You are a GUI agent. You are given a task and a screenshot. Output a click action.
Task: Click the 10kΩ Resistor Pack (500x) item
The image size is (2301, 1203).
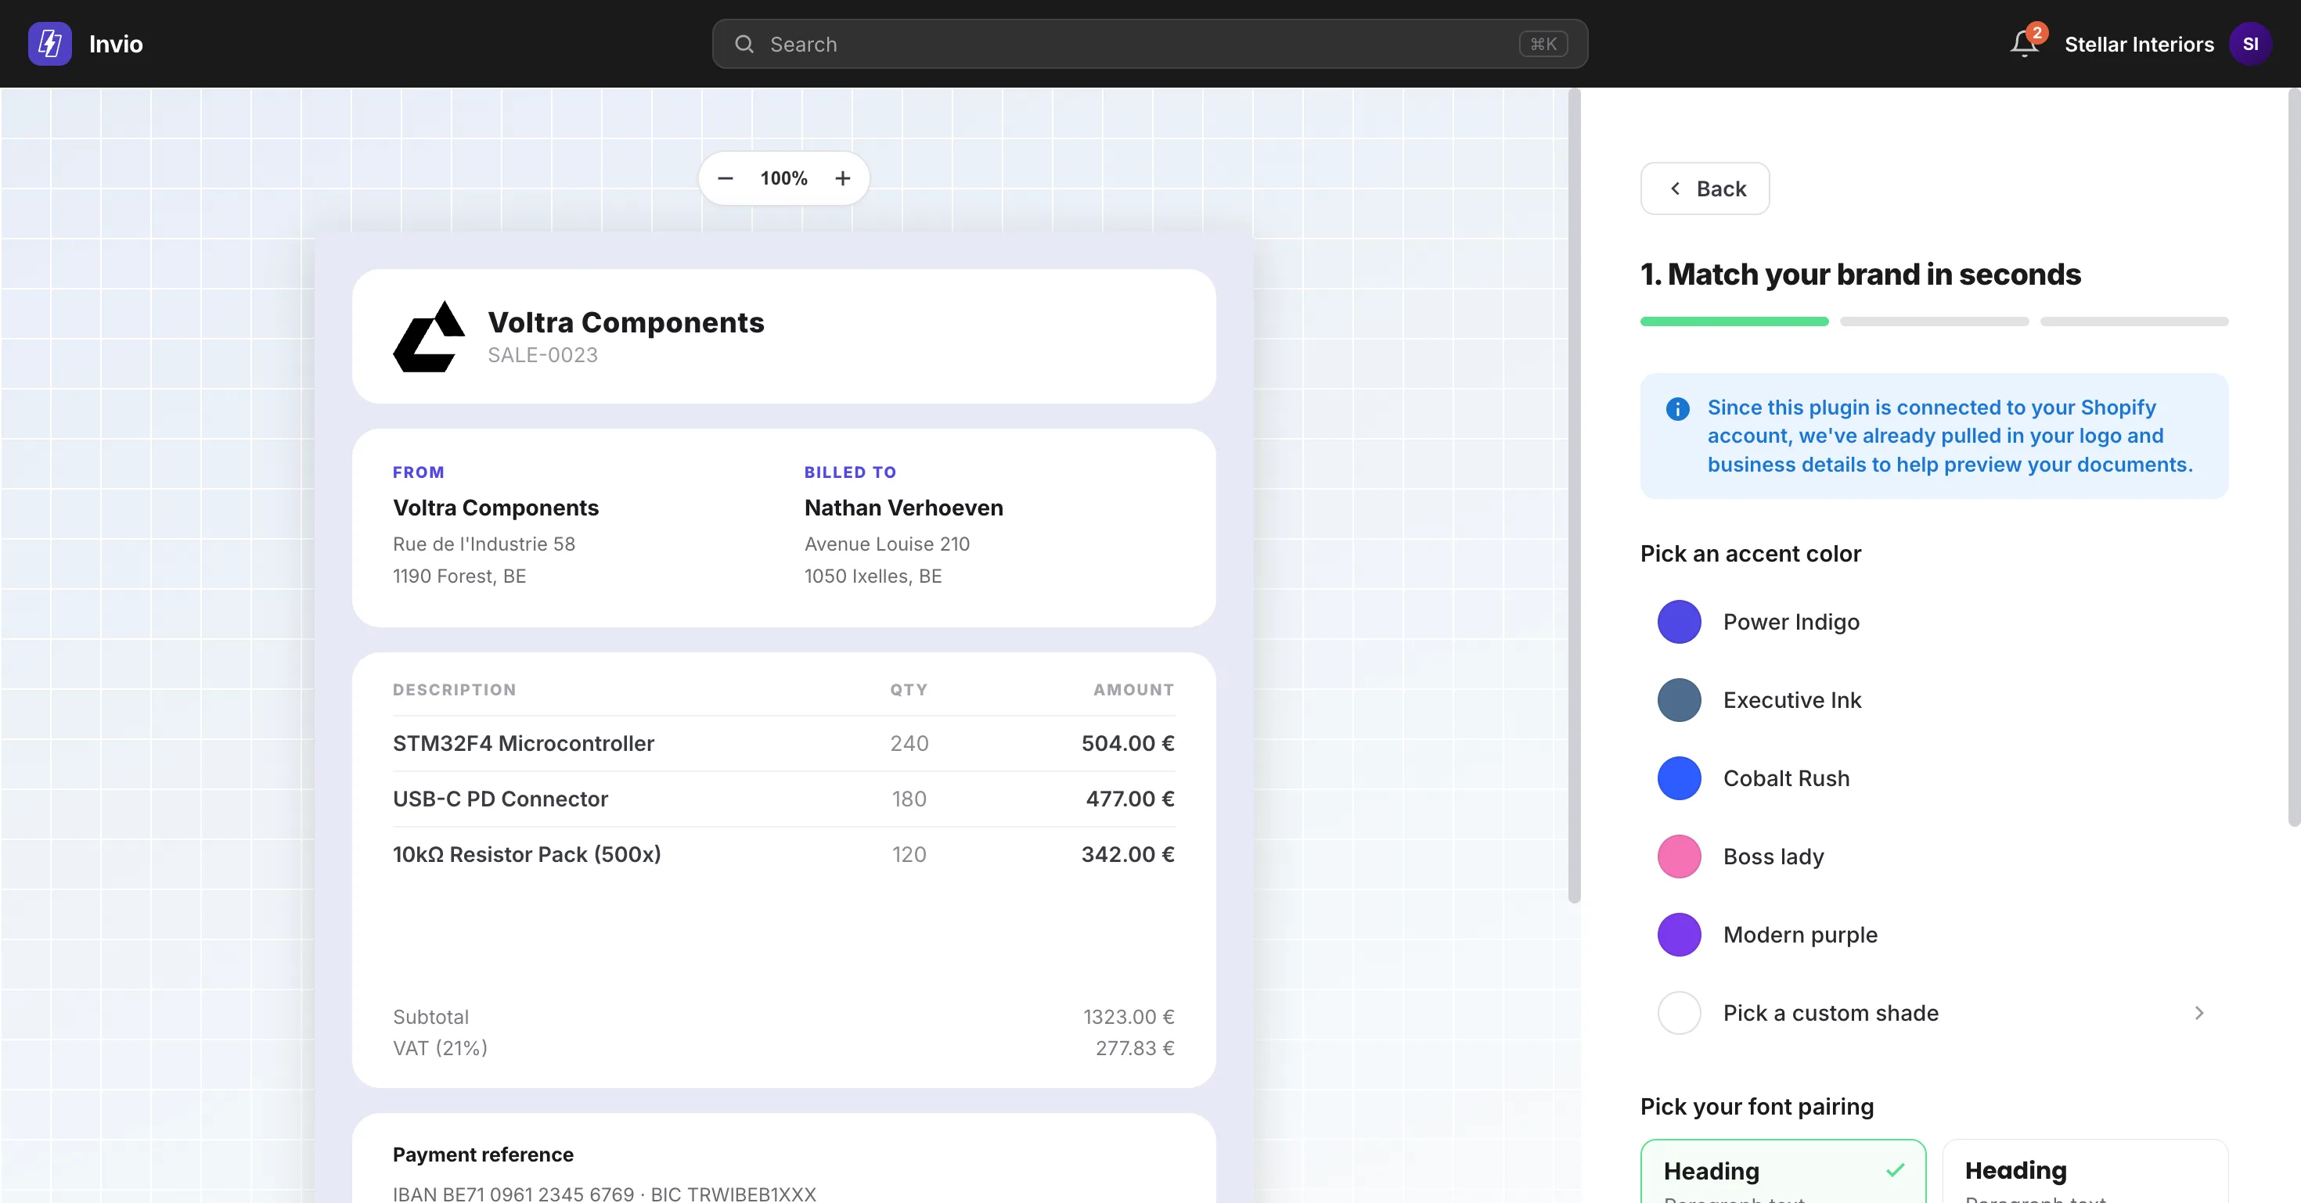[527, 854]
